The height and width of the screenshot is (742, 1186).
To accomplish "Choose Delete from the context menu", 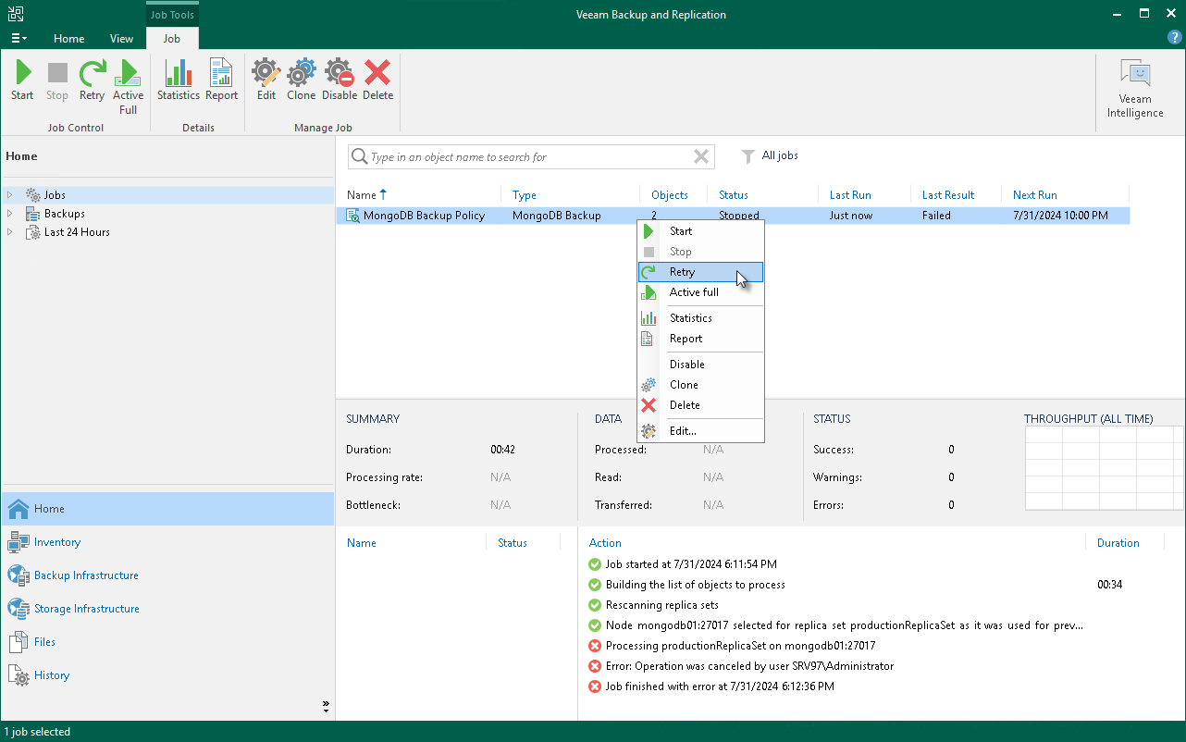I will pyautogui.click(x=700, y=405).
